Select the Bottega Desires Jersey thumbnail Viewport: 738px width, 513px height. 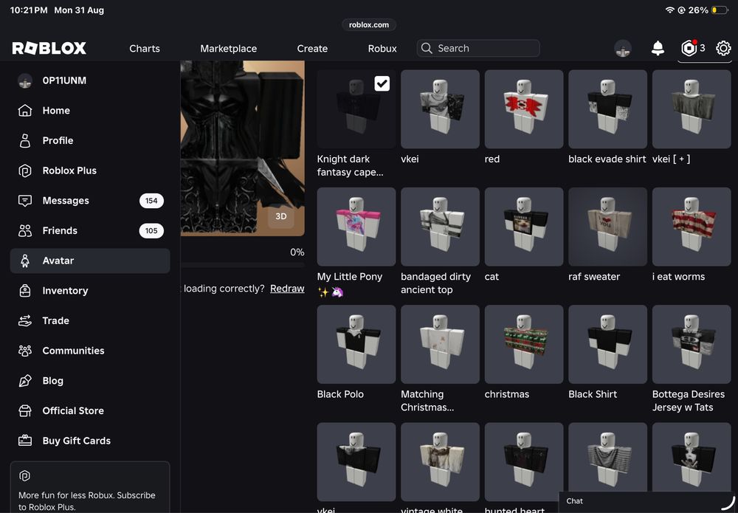[x=692, y=345]
